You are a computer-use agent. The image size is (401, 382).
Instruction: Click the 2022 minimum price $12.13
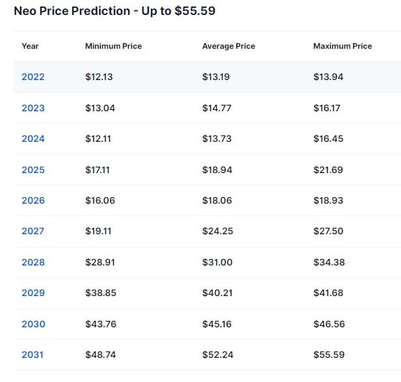click(x=99, y=77)
